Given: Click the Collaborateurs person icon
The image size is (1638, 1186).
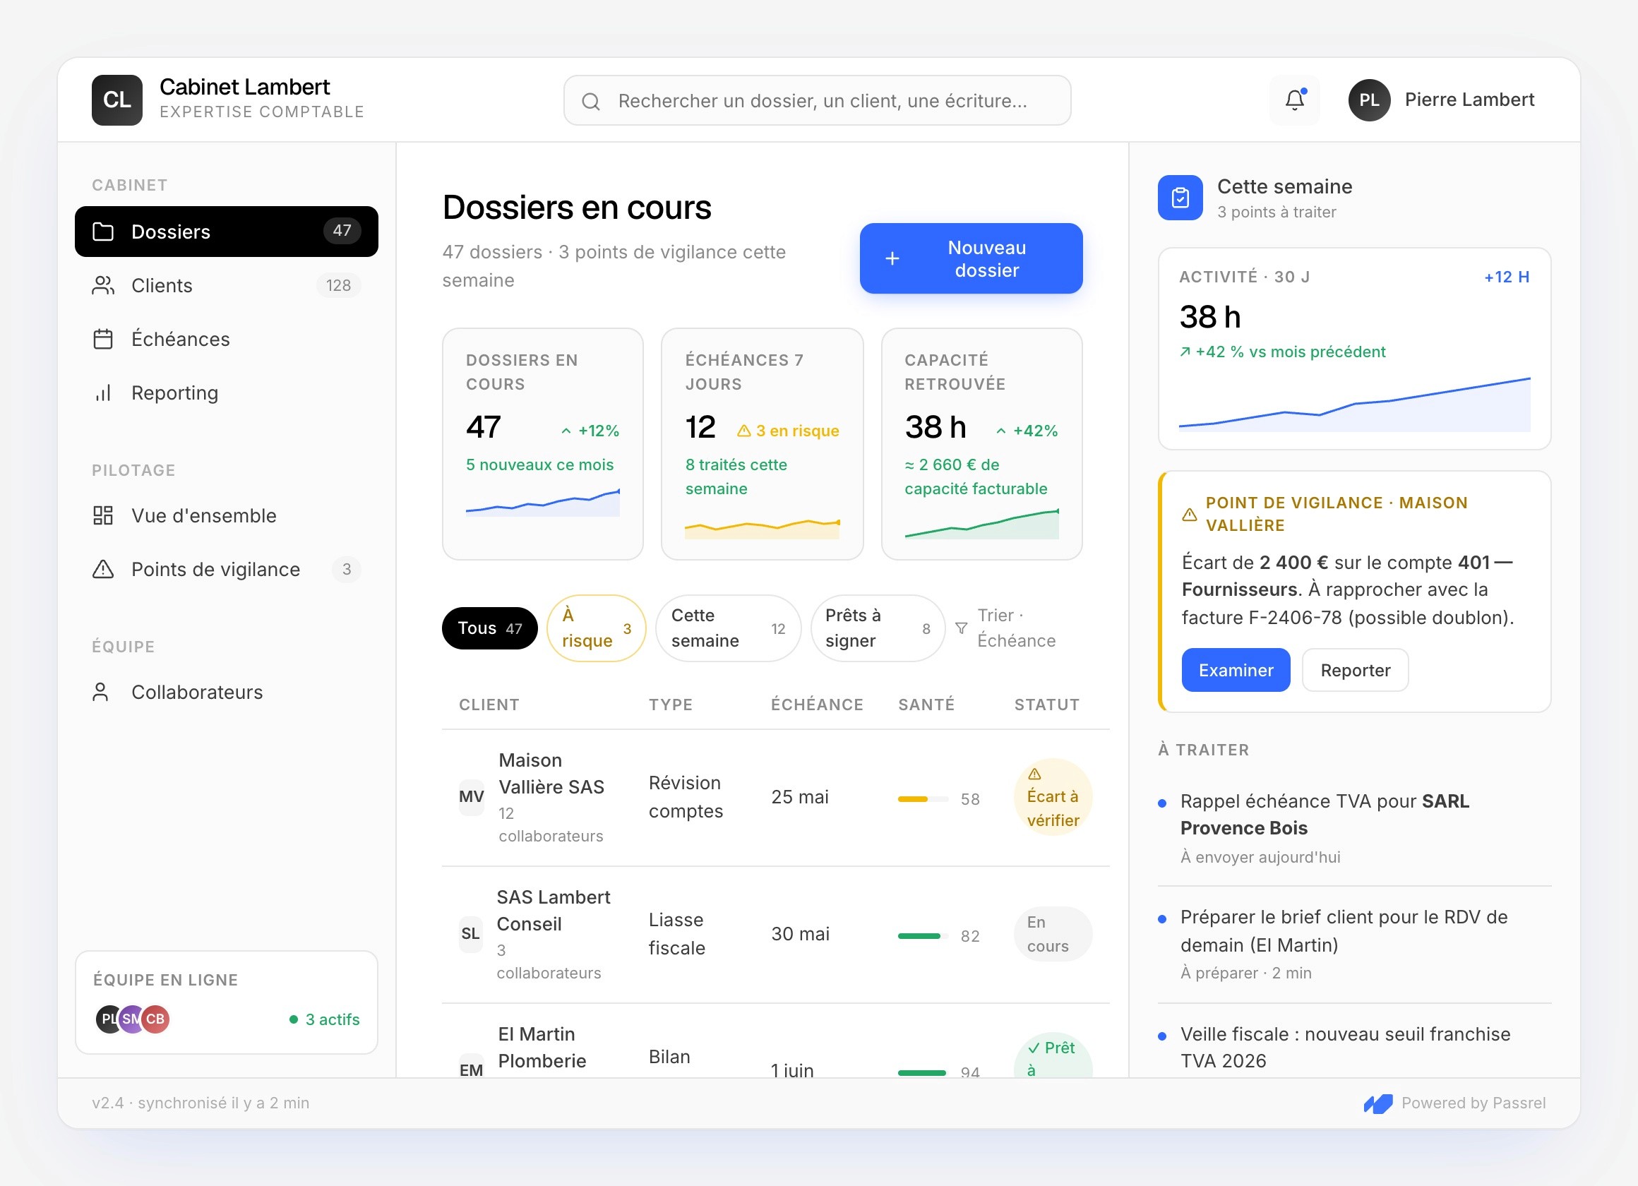Looking at the screenshot, I should (101, 692).
